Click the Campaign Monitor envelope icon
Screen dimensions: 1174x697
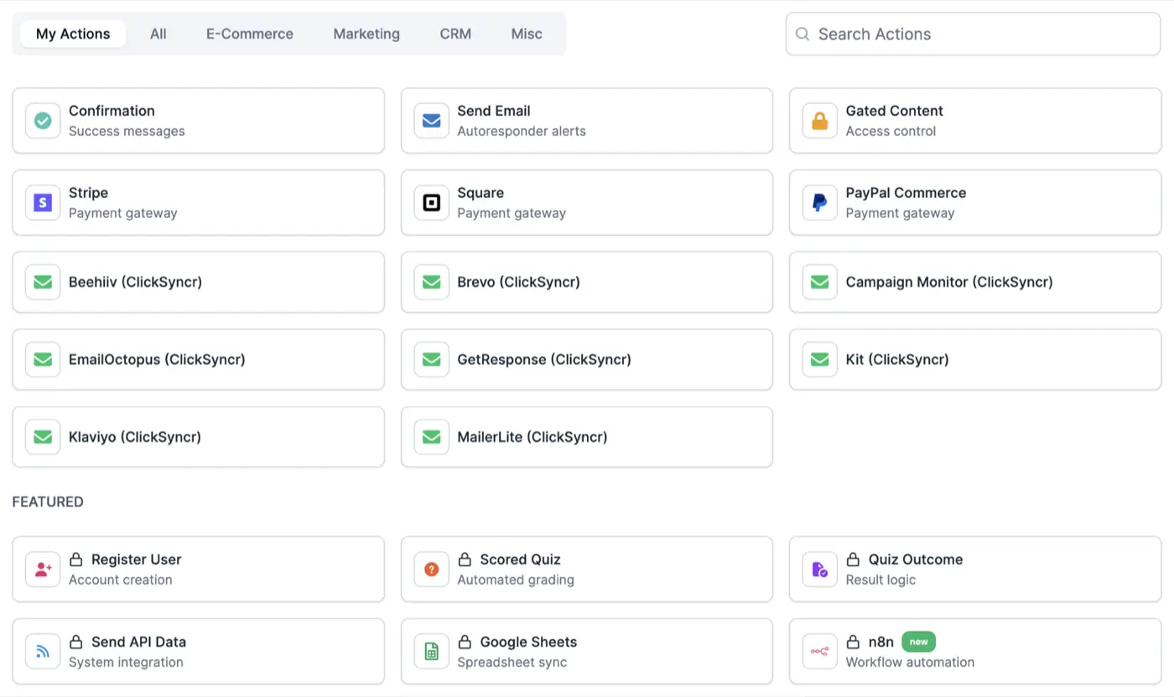click(819, 282)
